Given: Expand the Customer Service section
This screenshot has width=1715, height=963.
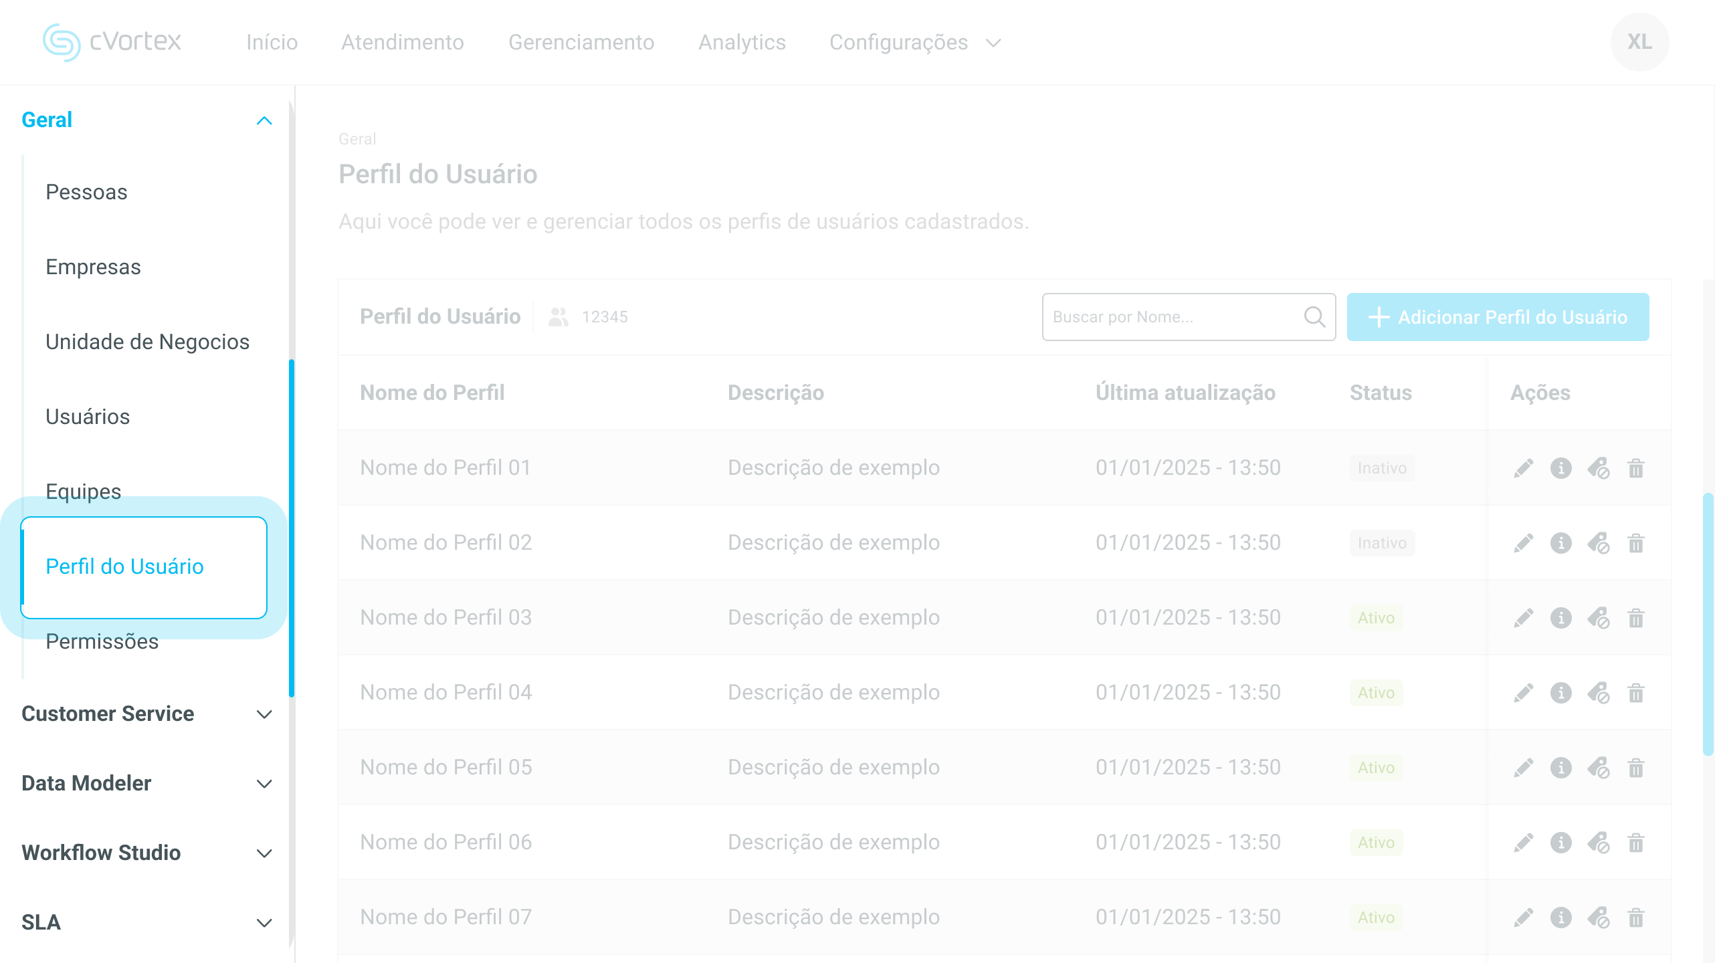Looking at the screenshot, I should point(264,714).
